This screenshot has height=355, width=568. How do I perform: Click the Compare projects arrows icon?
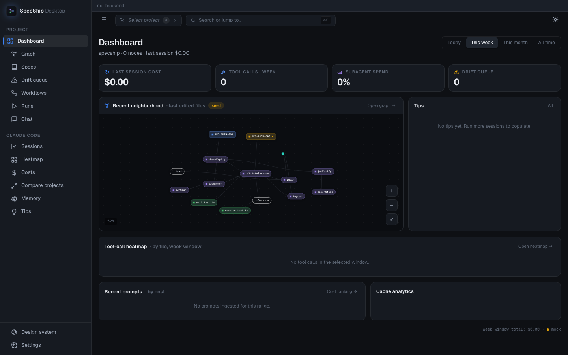click(x=14, y=185)
